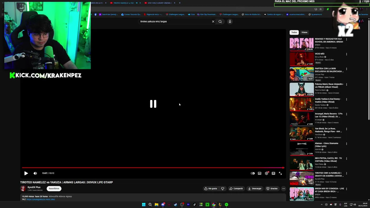
Task: Open the Windows Start menu
Action: pos(144,205)
